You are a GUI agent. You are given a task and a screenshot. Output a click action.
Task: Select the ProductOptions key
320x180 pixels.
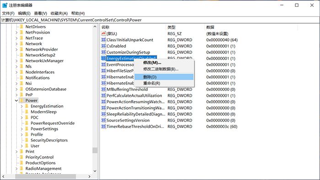pyautogui.click(x=40, y=163)
